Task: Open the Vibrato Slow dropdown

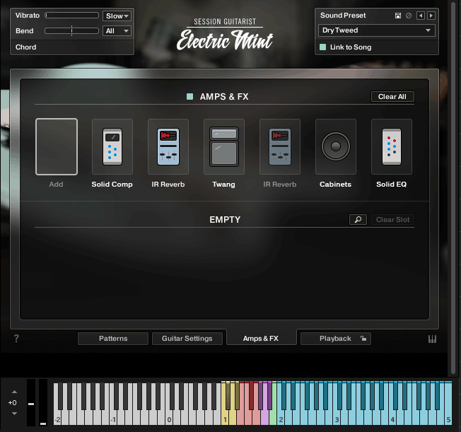Action: [x=117, y=16]
